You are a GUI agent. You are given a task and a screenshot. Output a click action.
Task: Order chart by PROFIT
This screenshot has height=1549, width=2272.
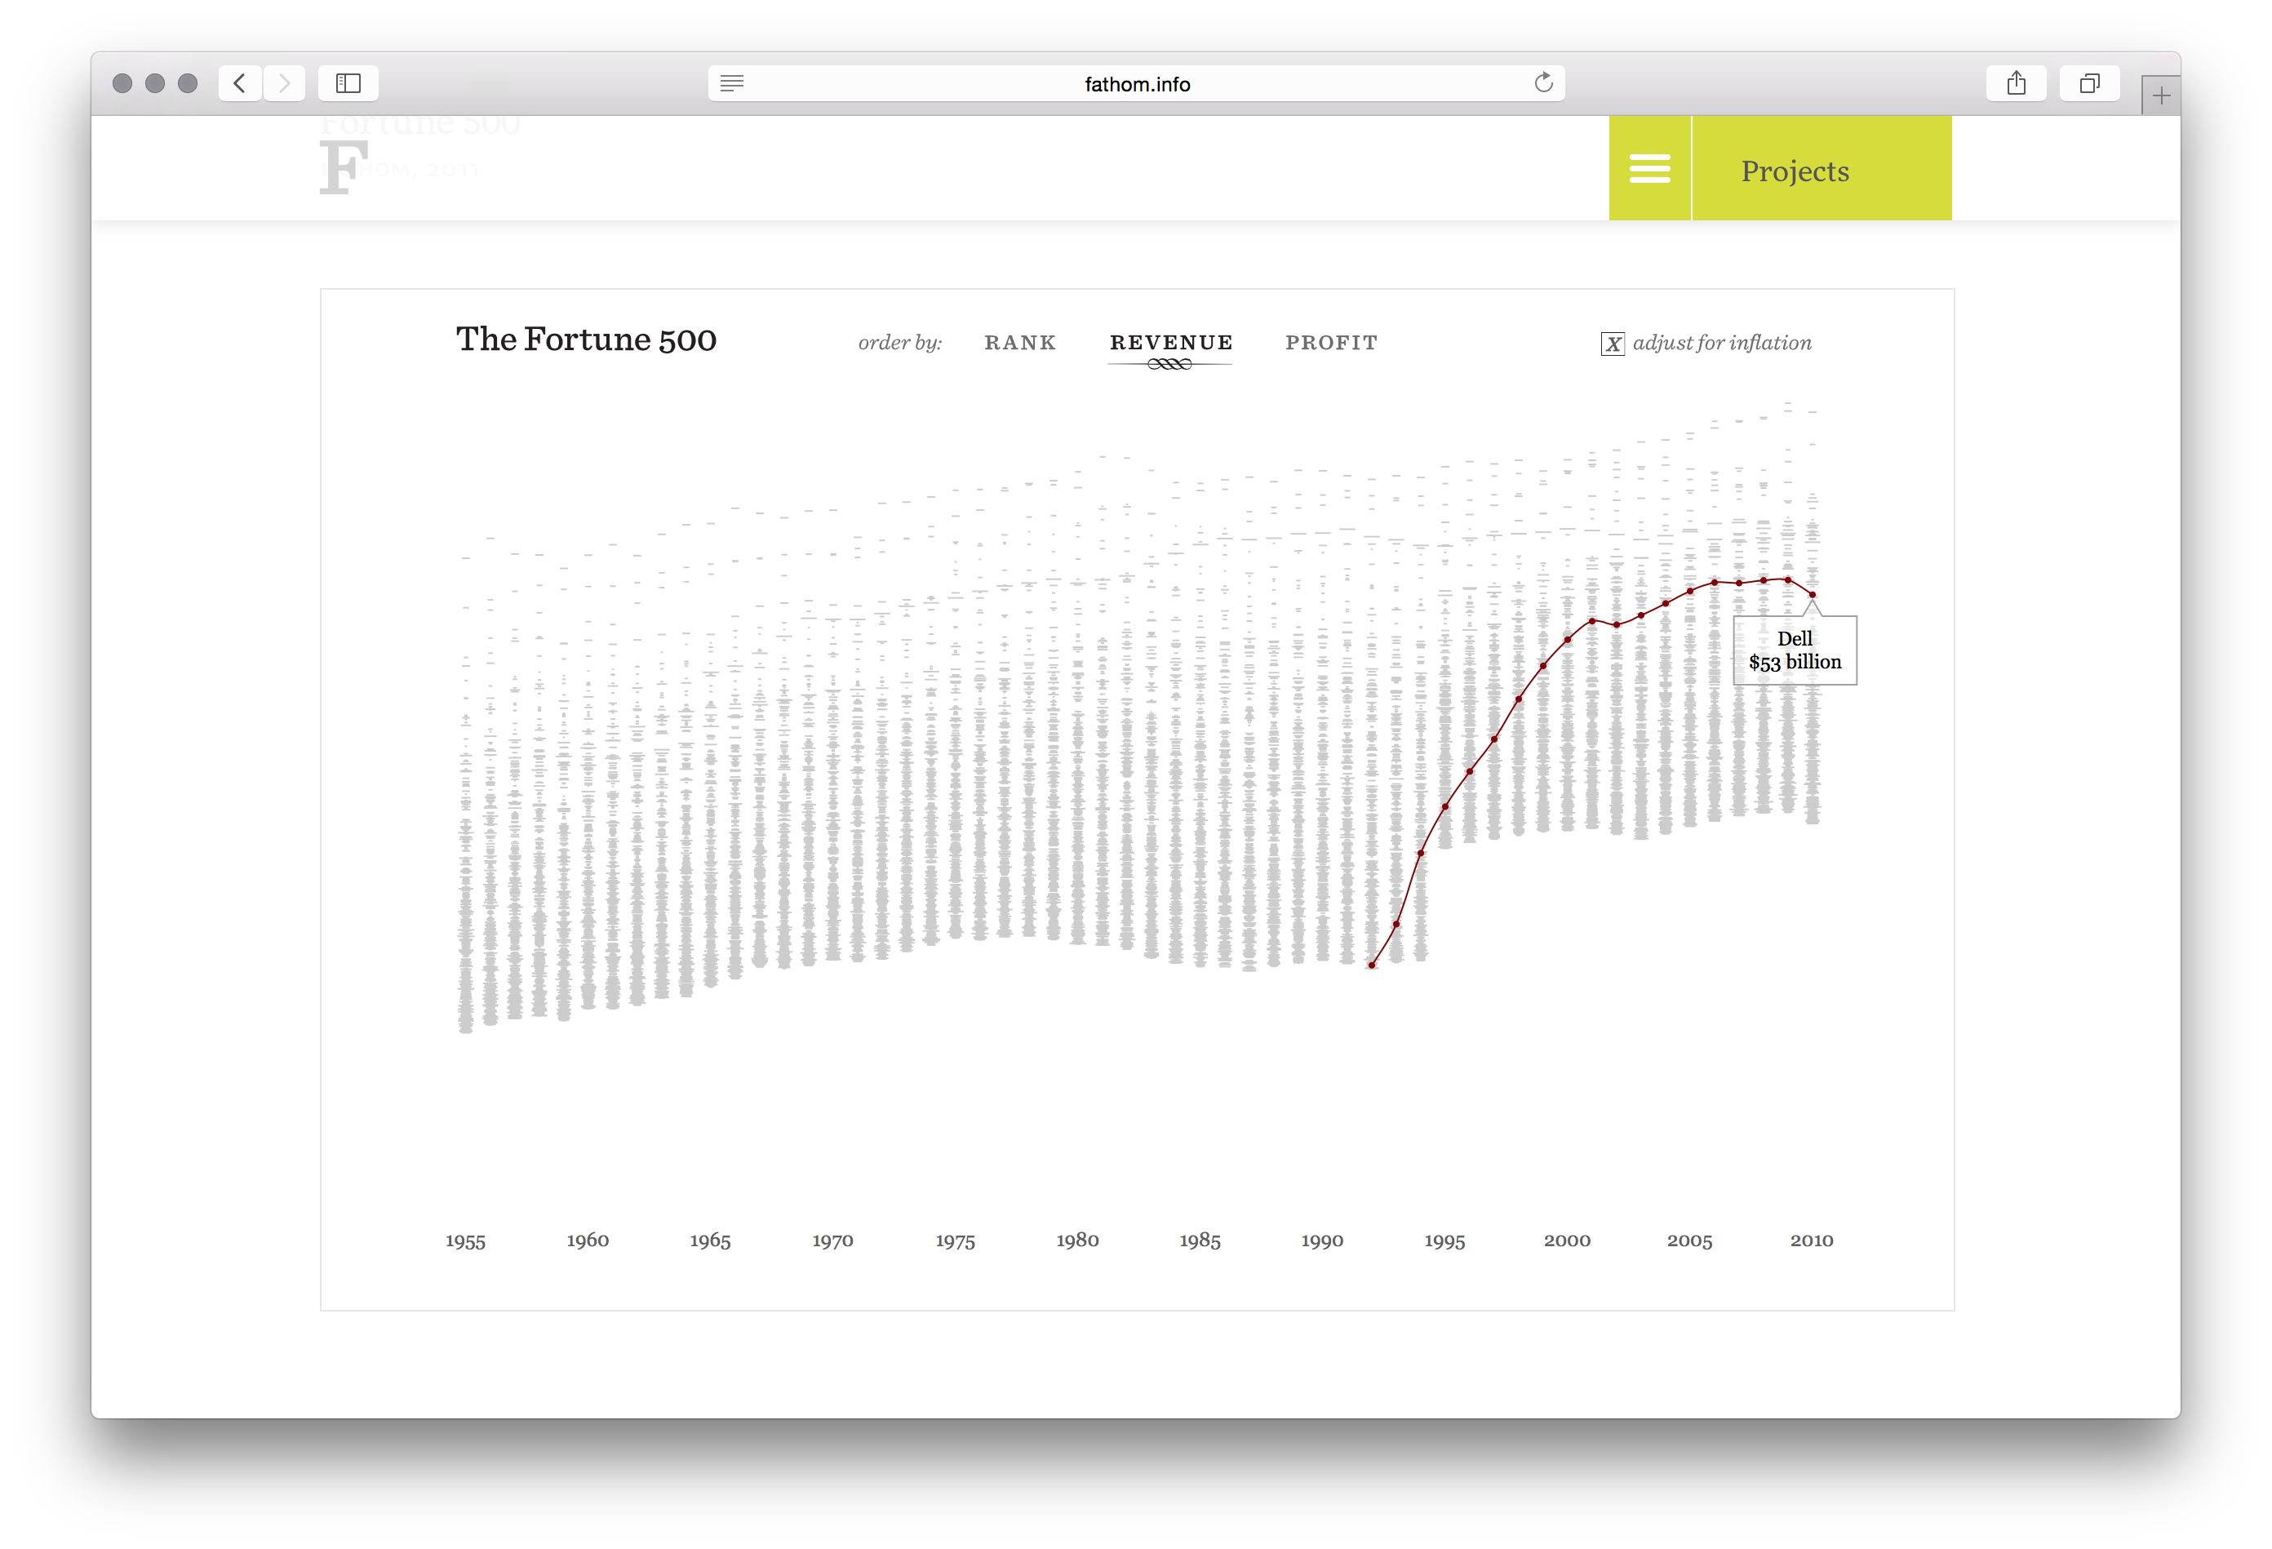1330,344
